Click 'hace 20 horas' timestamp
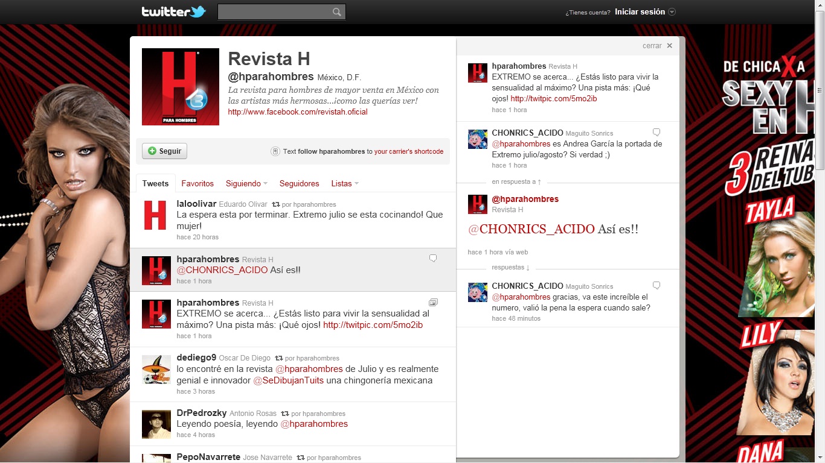 tap(197, 237)
